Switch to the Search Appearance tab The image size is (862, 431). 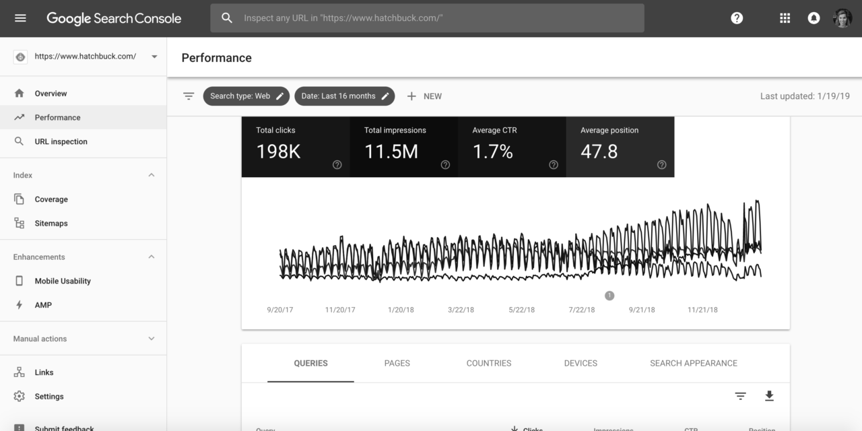[x=694, y=363]
